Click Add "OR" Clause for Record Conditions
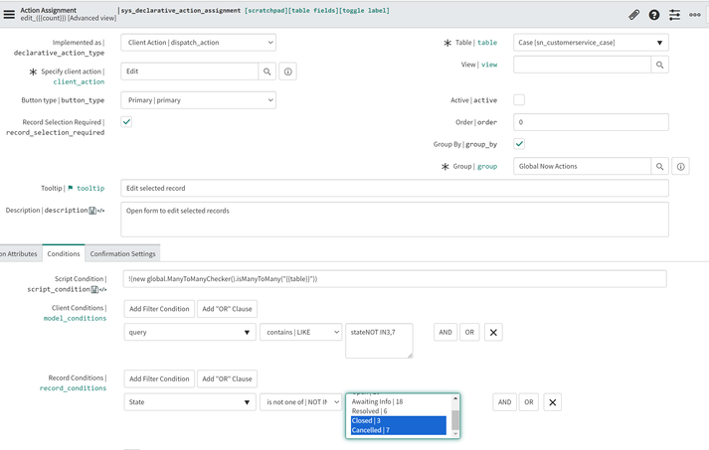Viewport: 709px width, 450px height. [227, 379]
